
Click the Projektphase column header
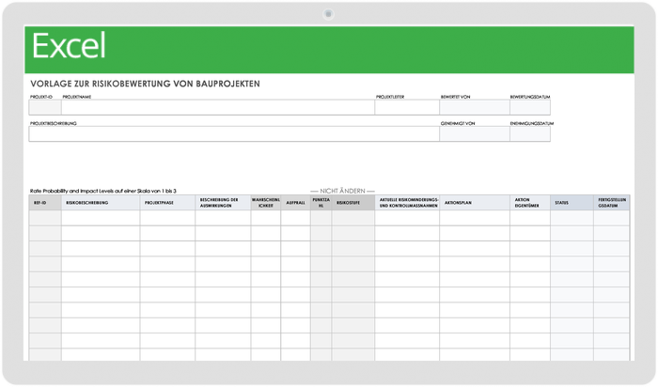click(x=167, y=203)
